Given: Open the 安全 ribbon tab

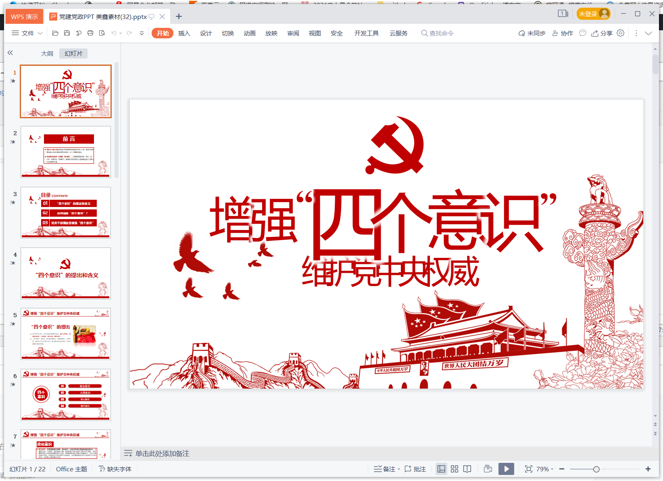Looking at the screenshot, I should [x=337, y=33].
